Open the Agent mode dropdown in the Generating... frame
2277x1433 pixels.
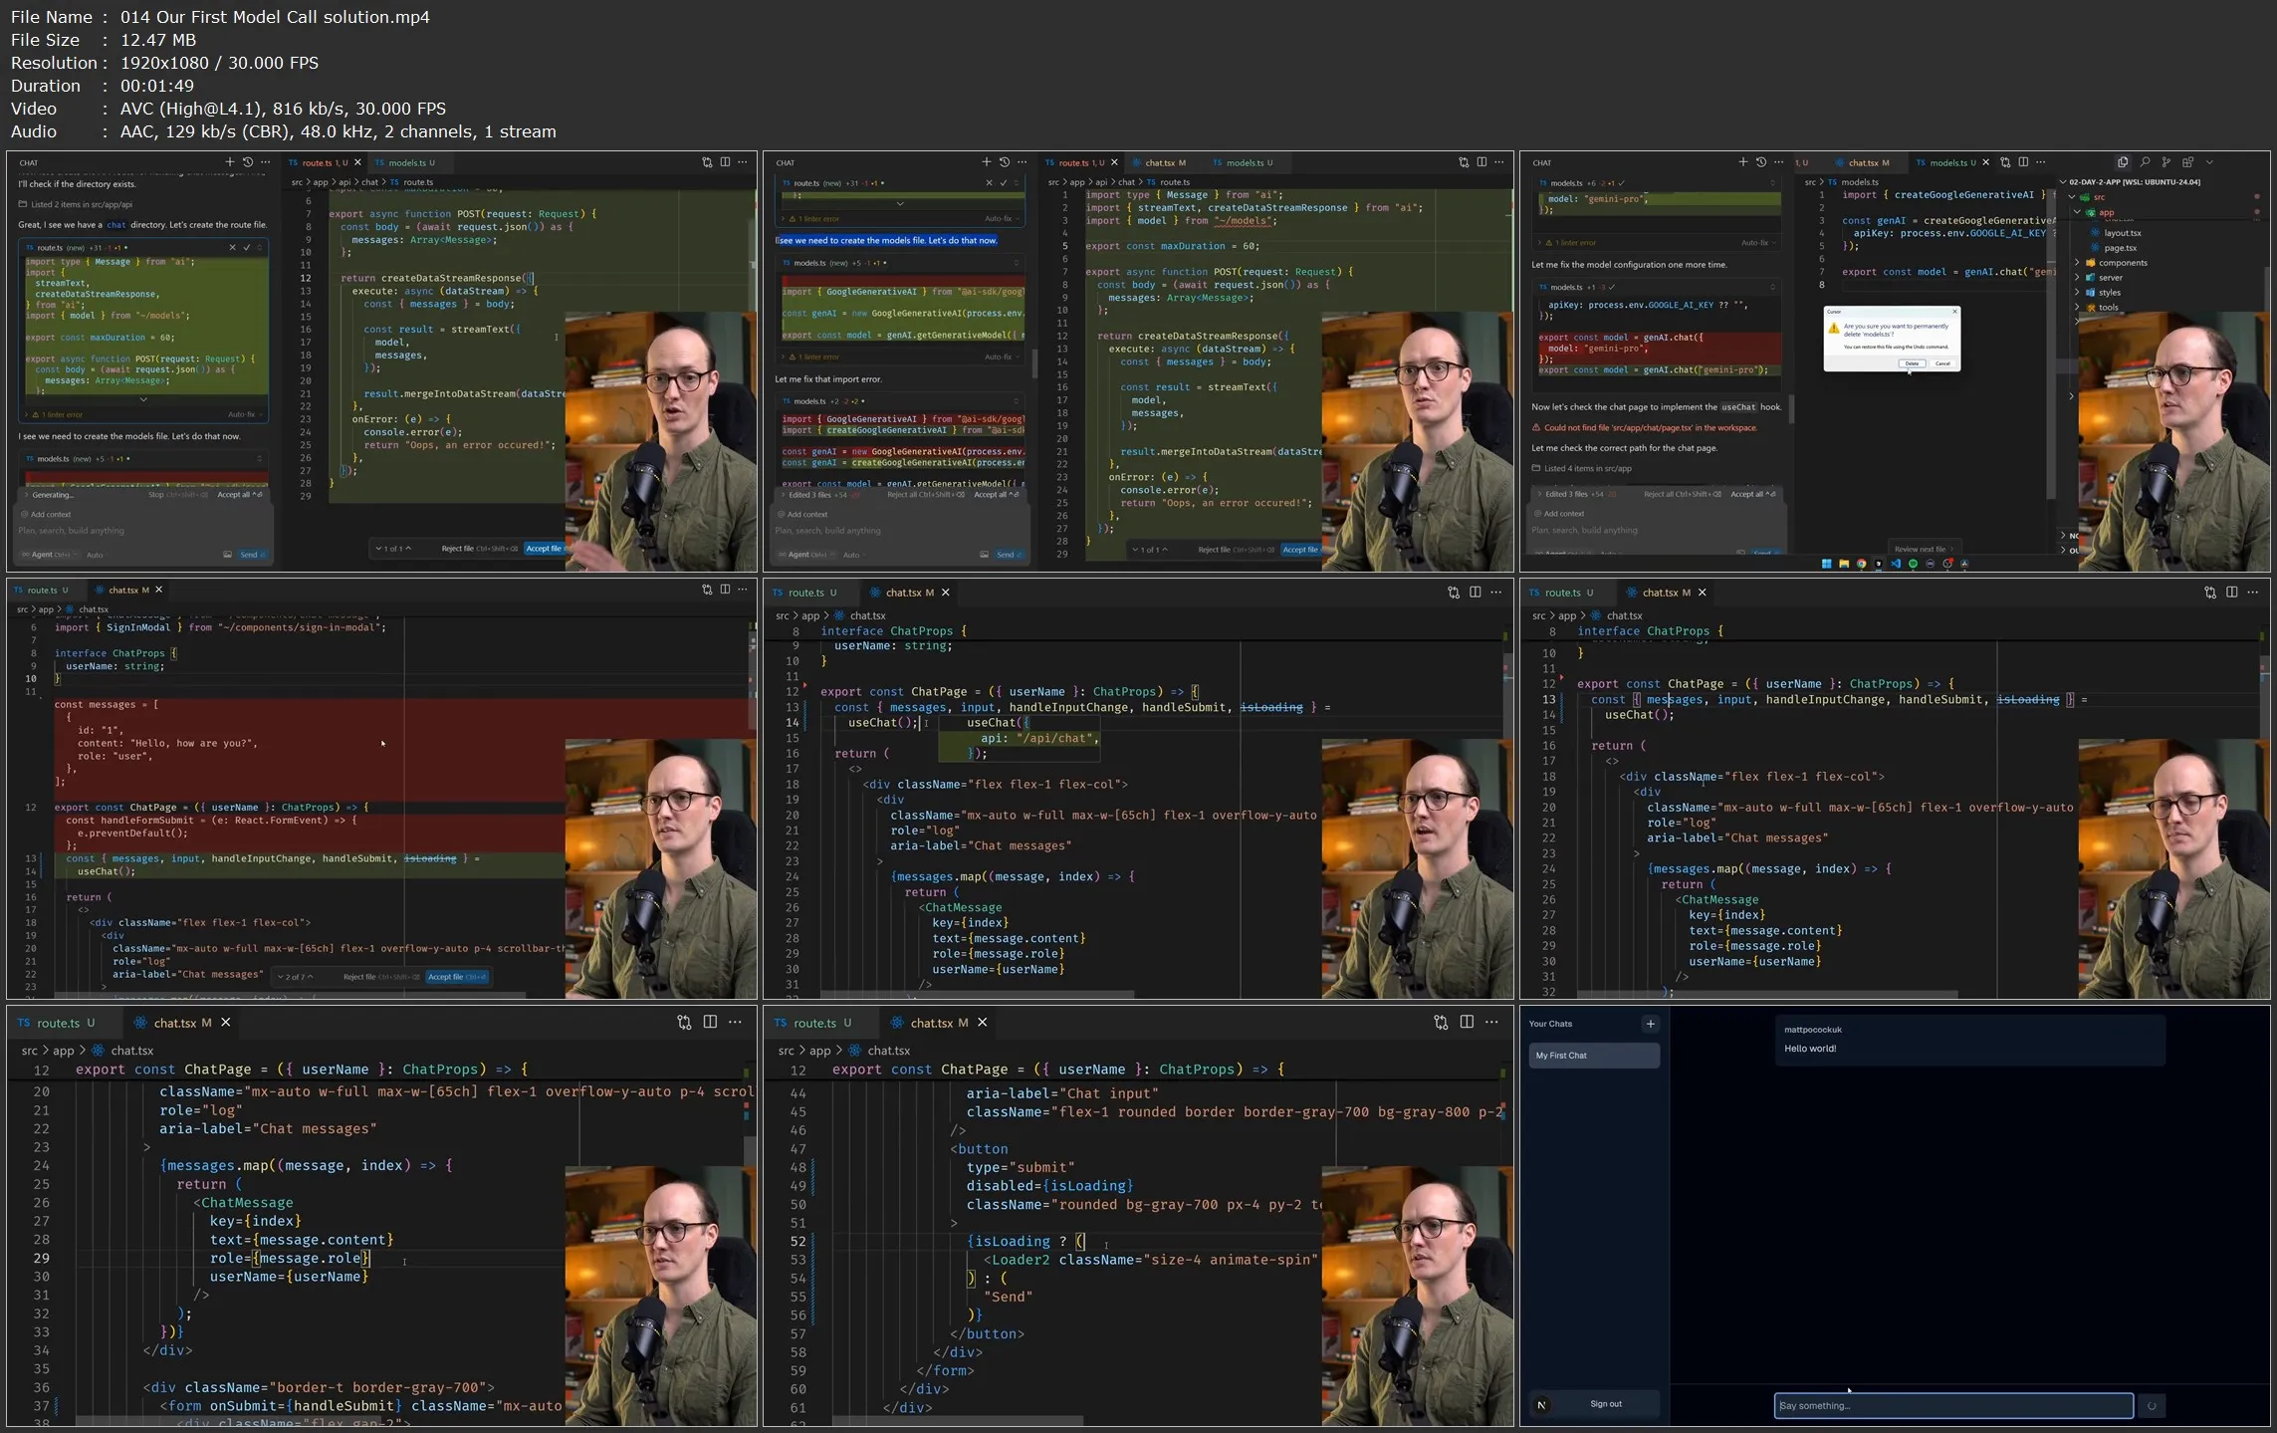click(x=50, y=555)
